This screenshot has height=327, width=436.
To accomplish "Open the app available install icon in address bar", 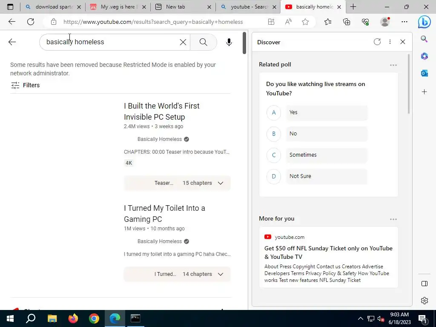I will (x=271, y=22).
